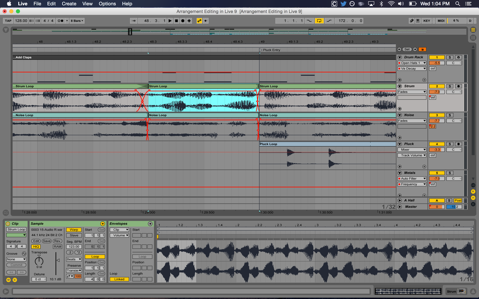Image resolution: width=479 pixels, height=299 pixels.
Task: Click the Arrangement Record button
Action: [182, 21]
